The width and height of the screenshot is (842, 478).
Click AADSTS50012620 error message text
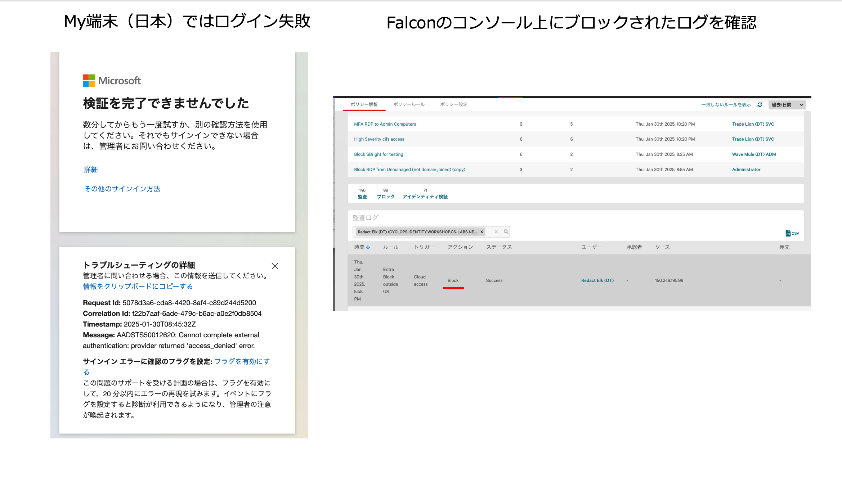coord(171,341)
